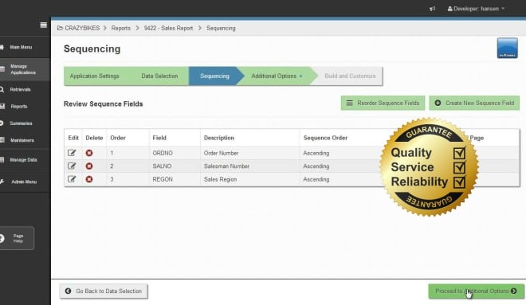The width and height of the screenshot is (526, 305).
Task: Open the announcements megaphone icon
Action: 433,9
